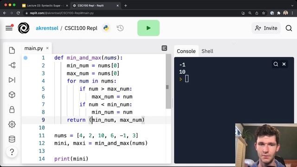297x167 pixels.
Task: Click 'return' keyword on line 9
Action: point(76,120)
